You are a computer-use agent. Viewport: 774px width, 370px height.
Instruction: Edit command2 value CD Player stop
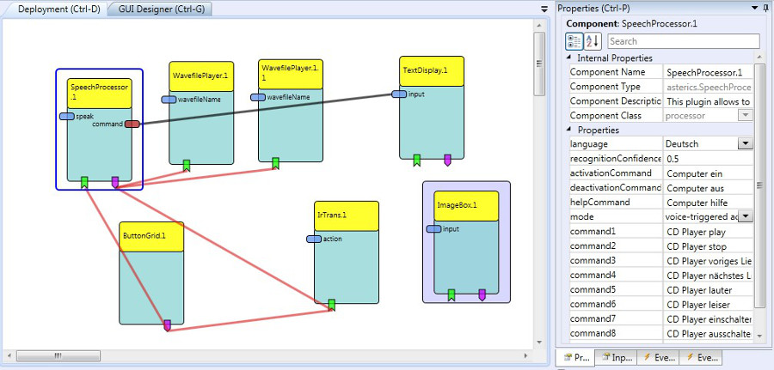[709, 246]
